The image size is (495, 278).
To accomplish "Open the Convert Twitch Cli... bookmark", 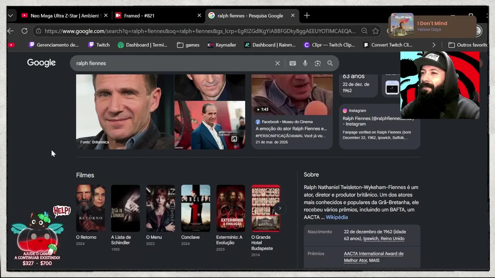I will point(388,45).
